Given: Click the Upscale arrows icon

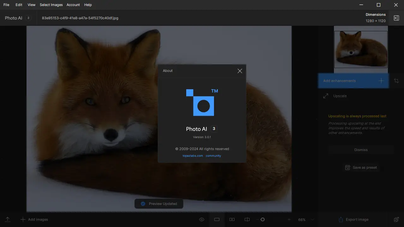Looking at the screenshot, I should pyautogui.click(x=326, y=96).
